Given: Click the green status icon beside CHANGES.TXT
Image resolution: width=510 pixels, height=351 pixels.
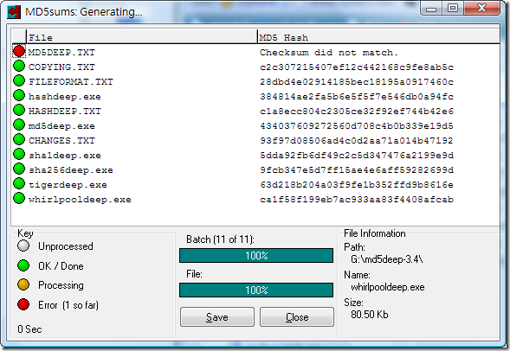Looking at the screenshot, I should (x=19, y=139).
